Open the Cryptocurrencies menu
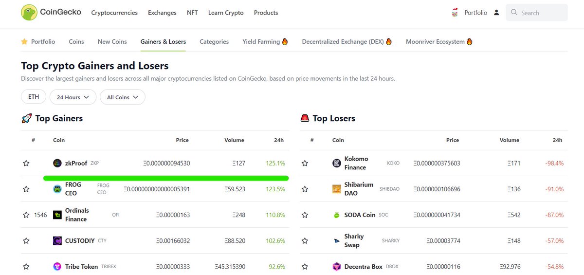584x275 pixels. click(114, 13)
